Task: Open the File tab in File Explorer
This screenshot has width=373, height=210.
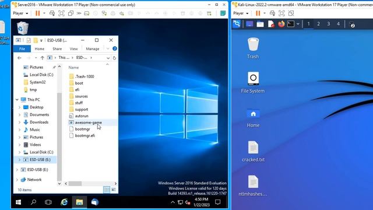Action: (22, 48)
